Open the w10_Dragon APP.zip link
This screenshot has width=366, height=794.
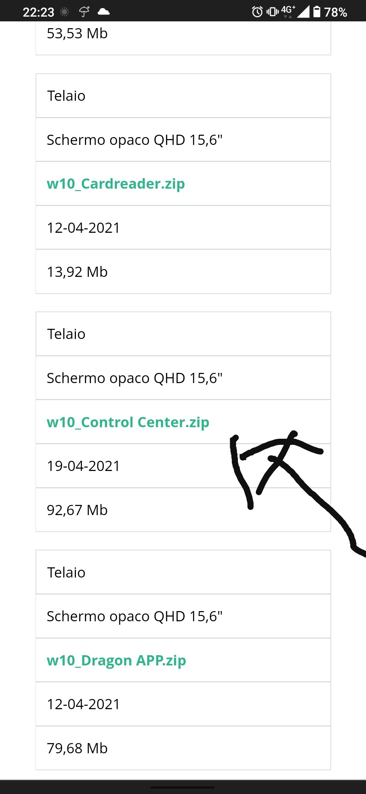(116, 660)
